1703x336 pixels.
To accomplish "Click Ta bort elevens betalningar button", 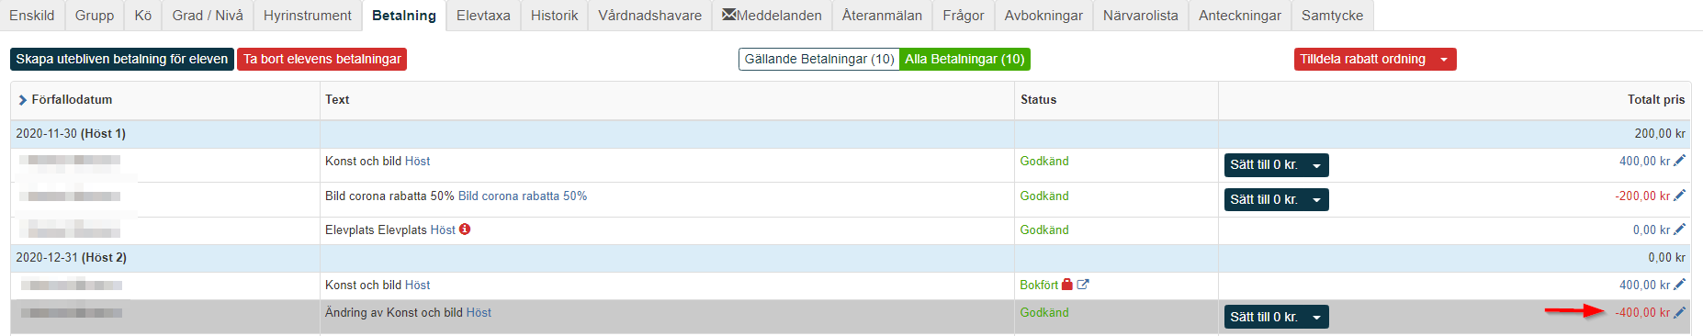I will (321, 59).
